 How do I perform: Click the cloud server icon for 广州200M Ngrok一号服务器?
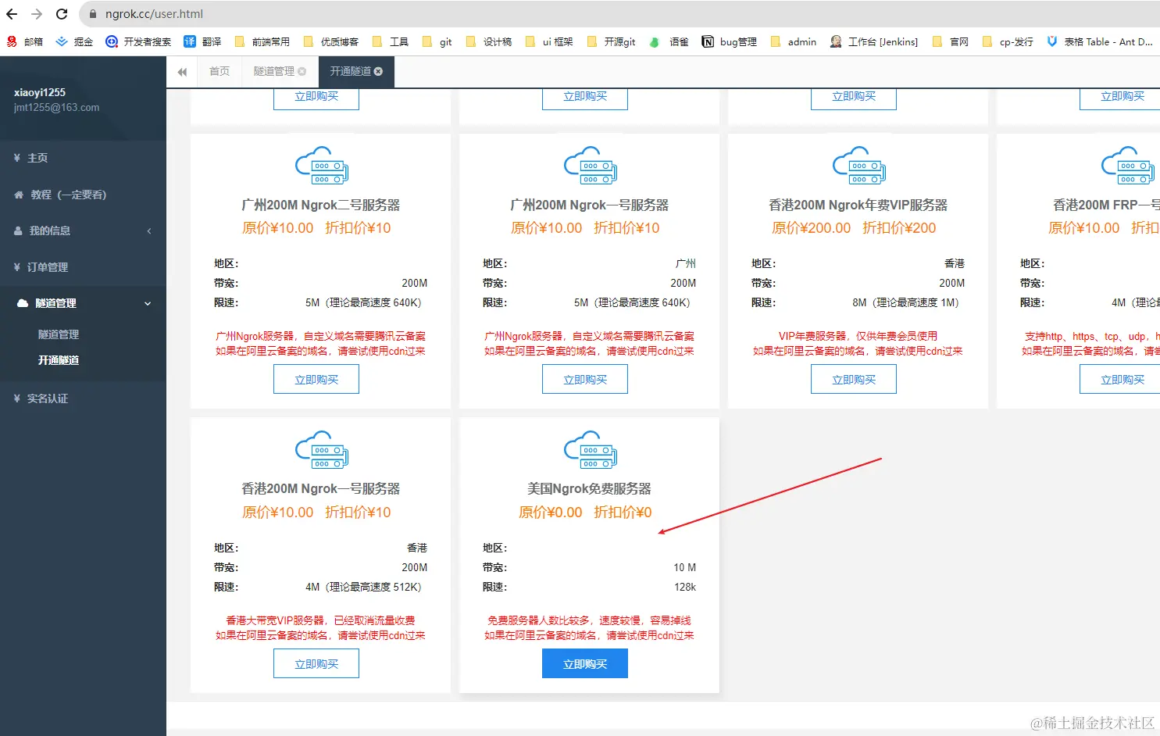pyautogui.click(x=590, y=165)
